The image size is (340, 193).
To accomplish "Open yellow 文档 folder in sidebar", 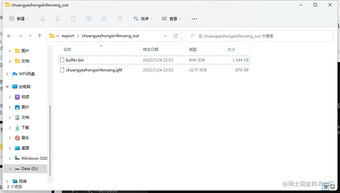I will [22, 61].
